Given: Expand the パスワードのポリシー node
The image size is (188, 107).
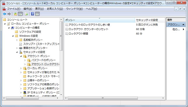Looking at the screenshot, I should [25, 60].
